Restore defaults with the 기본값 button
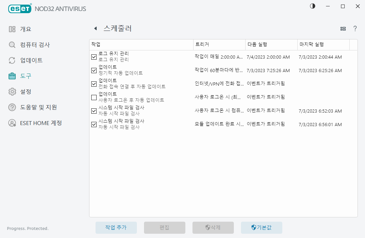Viewport: 365px width, 238px height. [x=262, y=227]
